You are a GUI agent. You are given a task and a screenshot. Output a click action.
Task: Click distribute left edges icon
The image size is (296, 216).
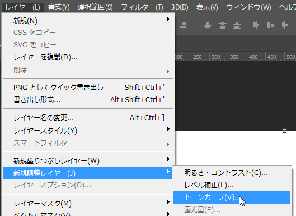click(x=256, y=25)
